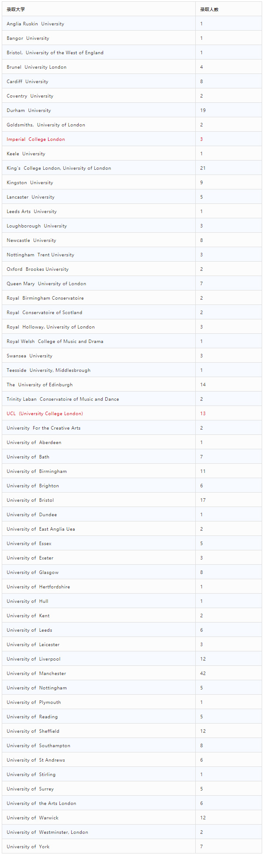Select the Anglia Ruskin University row
263x857 pixels.
coord(131,24)
